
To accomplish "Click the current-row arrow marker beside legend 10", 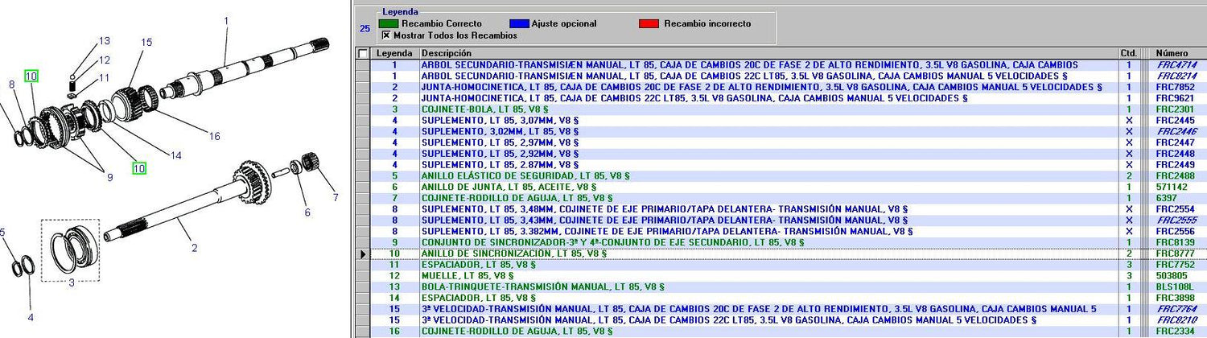I will [x=363, y=253].
